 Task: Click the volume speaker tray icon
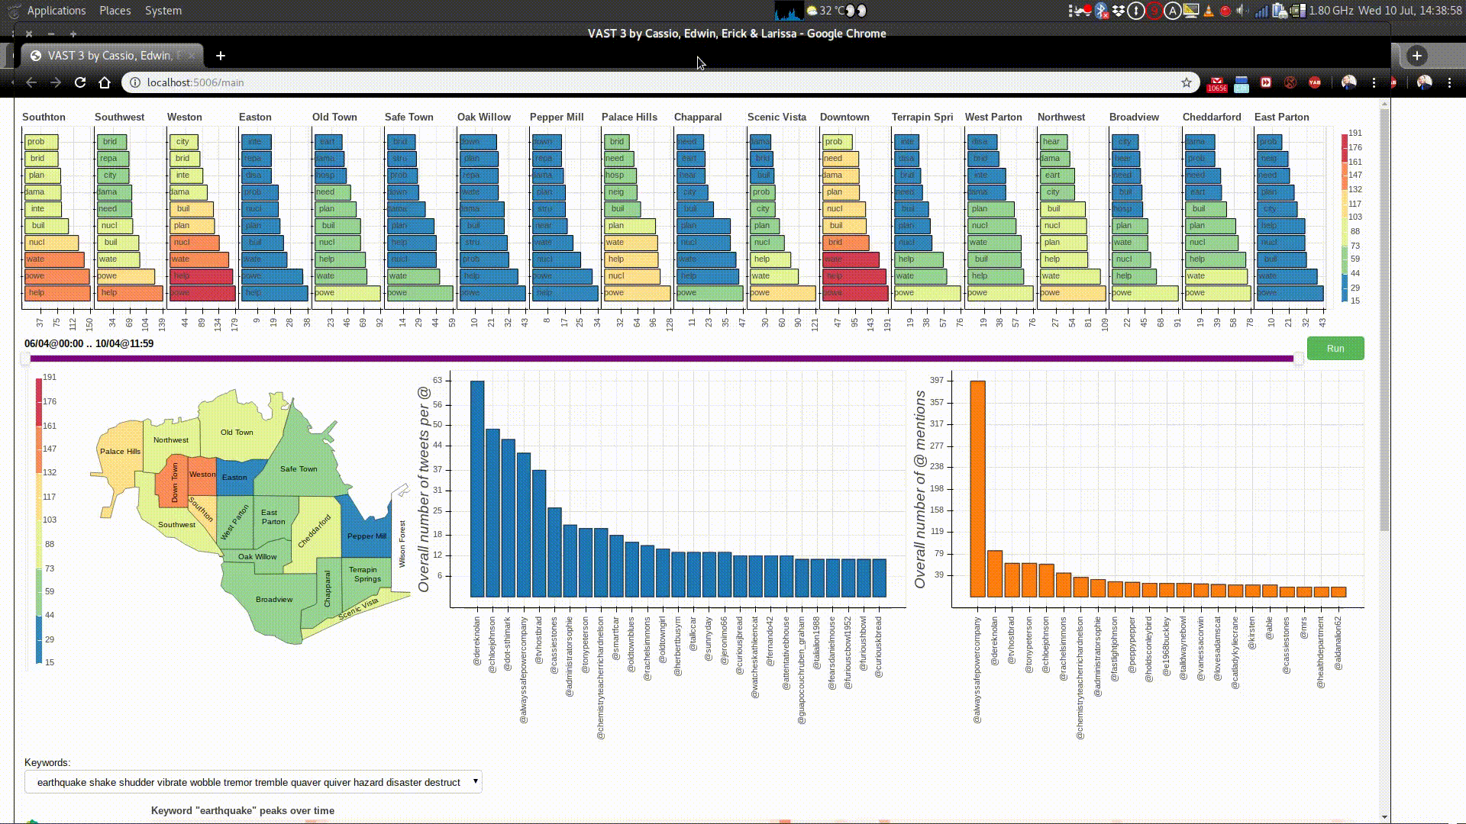(1242, 11)
